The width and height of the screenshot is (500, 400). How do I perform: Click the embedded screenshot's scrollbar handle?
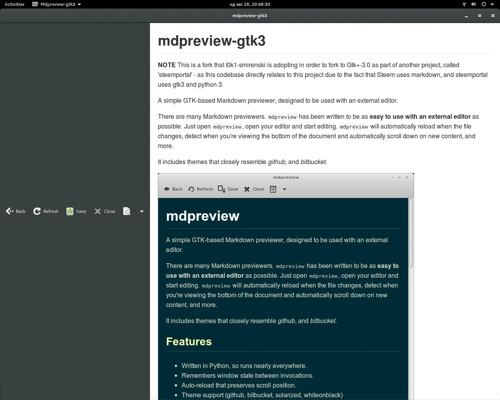pyautogui.click(x=411, y=233)
